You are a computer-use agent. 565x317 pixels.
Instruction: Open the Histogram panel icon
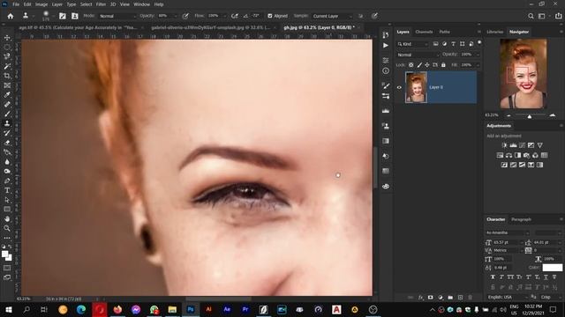[386, 111]
